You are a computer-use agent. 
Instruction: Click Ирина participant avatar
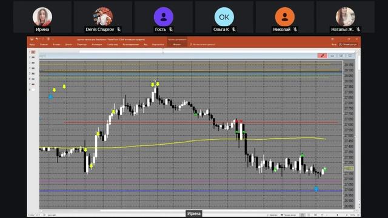(x=42, y=17)
